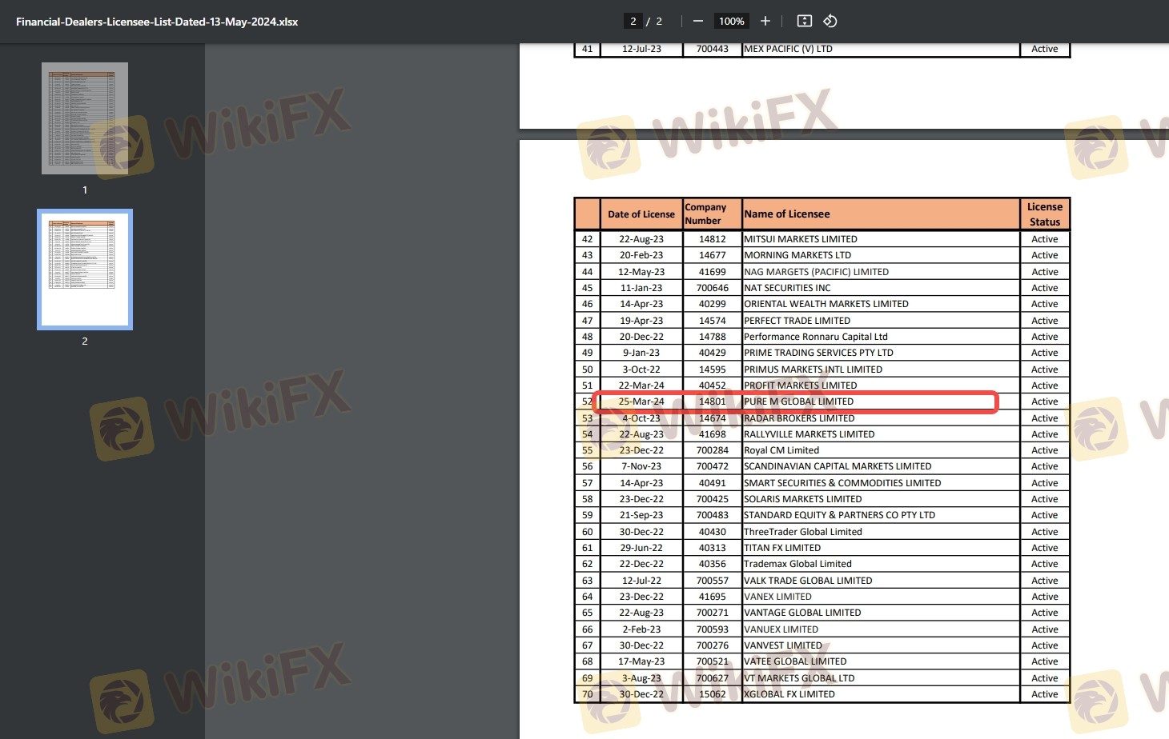1169x739 pixels.
Task: Open the page 1 thumbnail
Action: (x=85, y=118)
